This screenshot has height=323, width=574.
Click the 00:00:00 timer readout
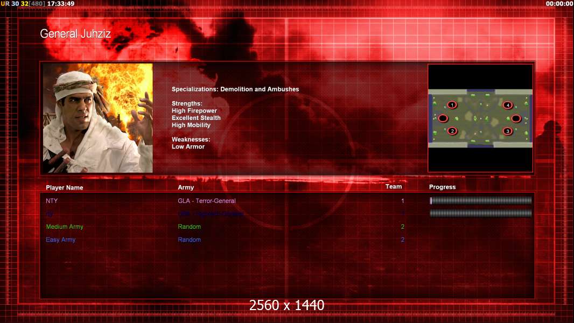[x=559, y=3]
